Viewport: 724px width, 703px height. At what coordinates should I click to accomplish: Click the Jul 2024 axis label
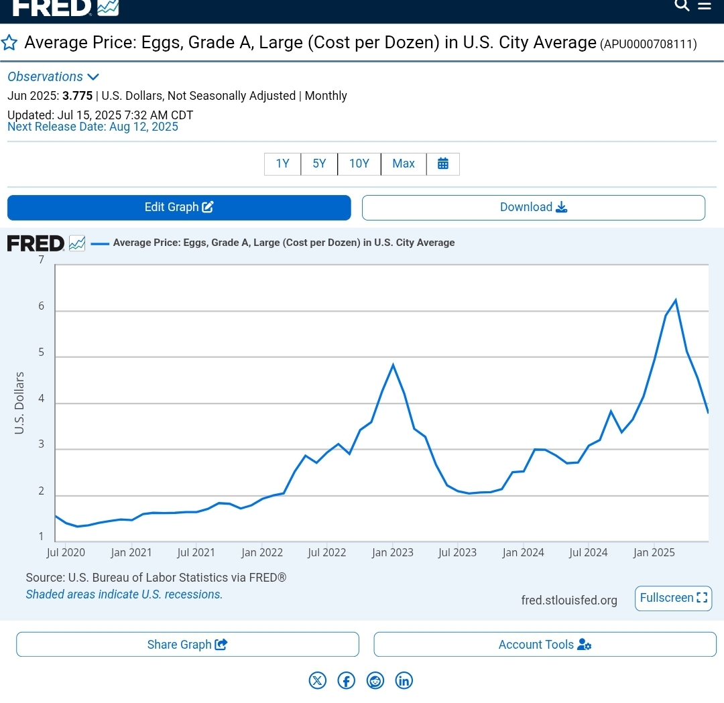[x=589, y=552]
